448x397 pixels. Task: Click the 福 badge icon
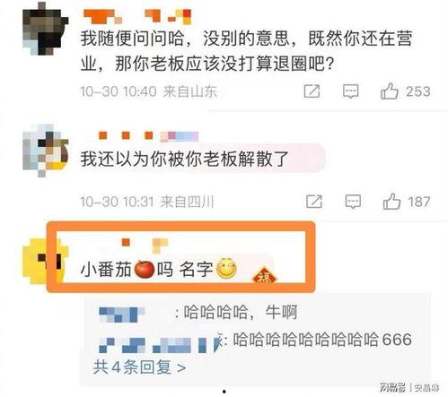265,279
